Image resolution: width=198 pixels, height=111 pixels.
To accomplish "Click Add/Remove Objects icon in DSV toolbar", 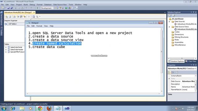I will tap(6, 17).
